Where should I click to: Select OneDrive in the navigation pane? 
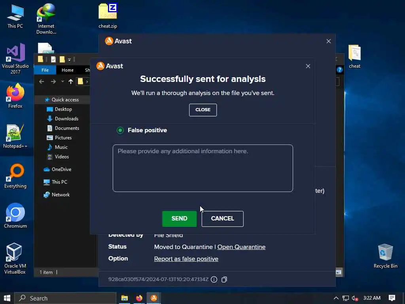click(x=61, y=169)
